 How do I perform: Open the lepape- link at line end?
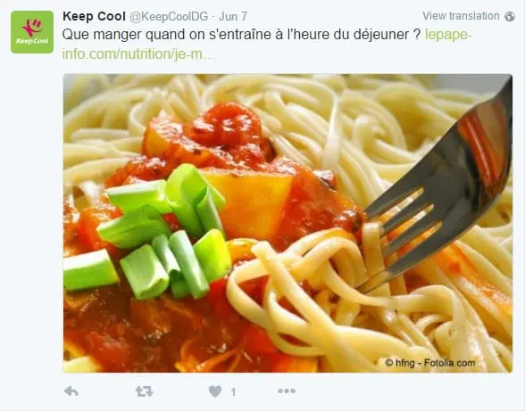[x=448, y=35]
